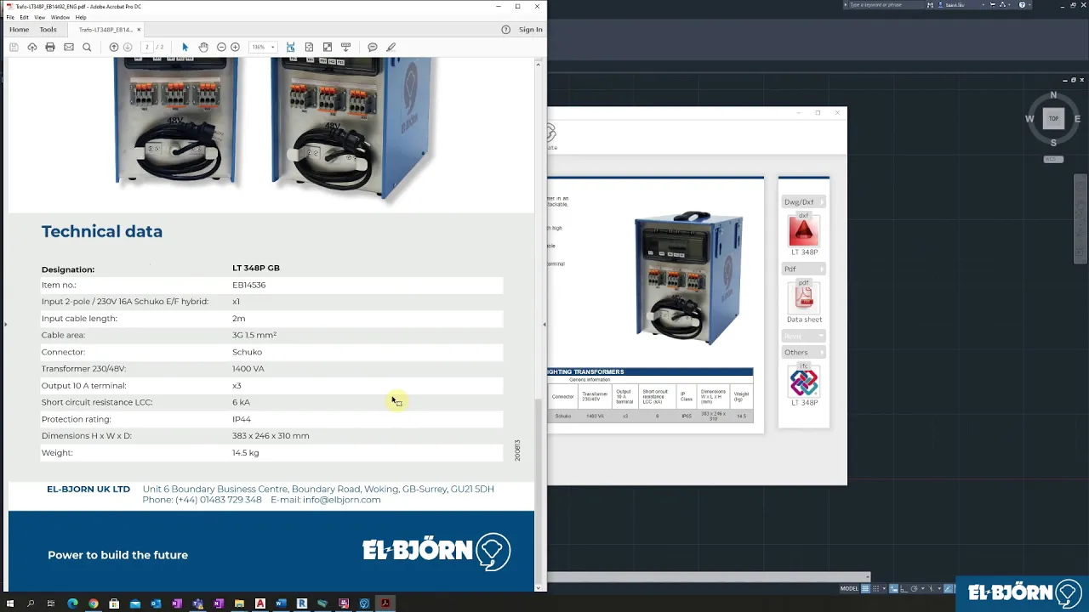Screen dimensions: 1089x612
Task: Open the Data sheet pdf icon
Action: [x=804, y=297]
